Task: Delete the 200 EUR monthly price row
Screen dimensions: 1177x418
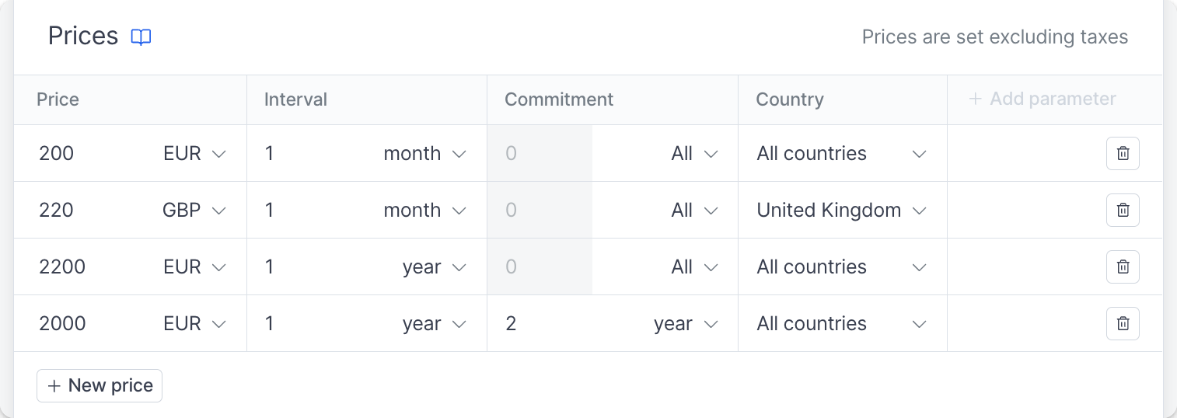Action: [x=1123, y=153]
